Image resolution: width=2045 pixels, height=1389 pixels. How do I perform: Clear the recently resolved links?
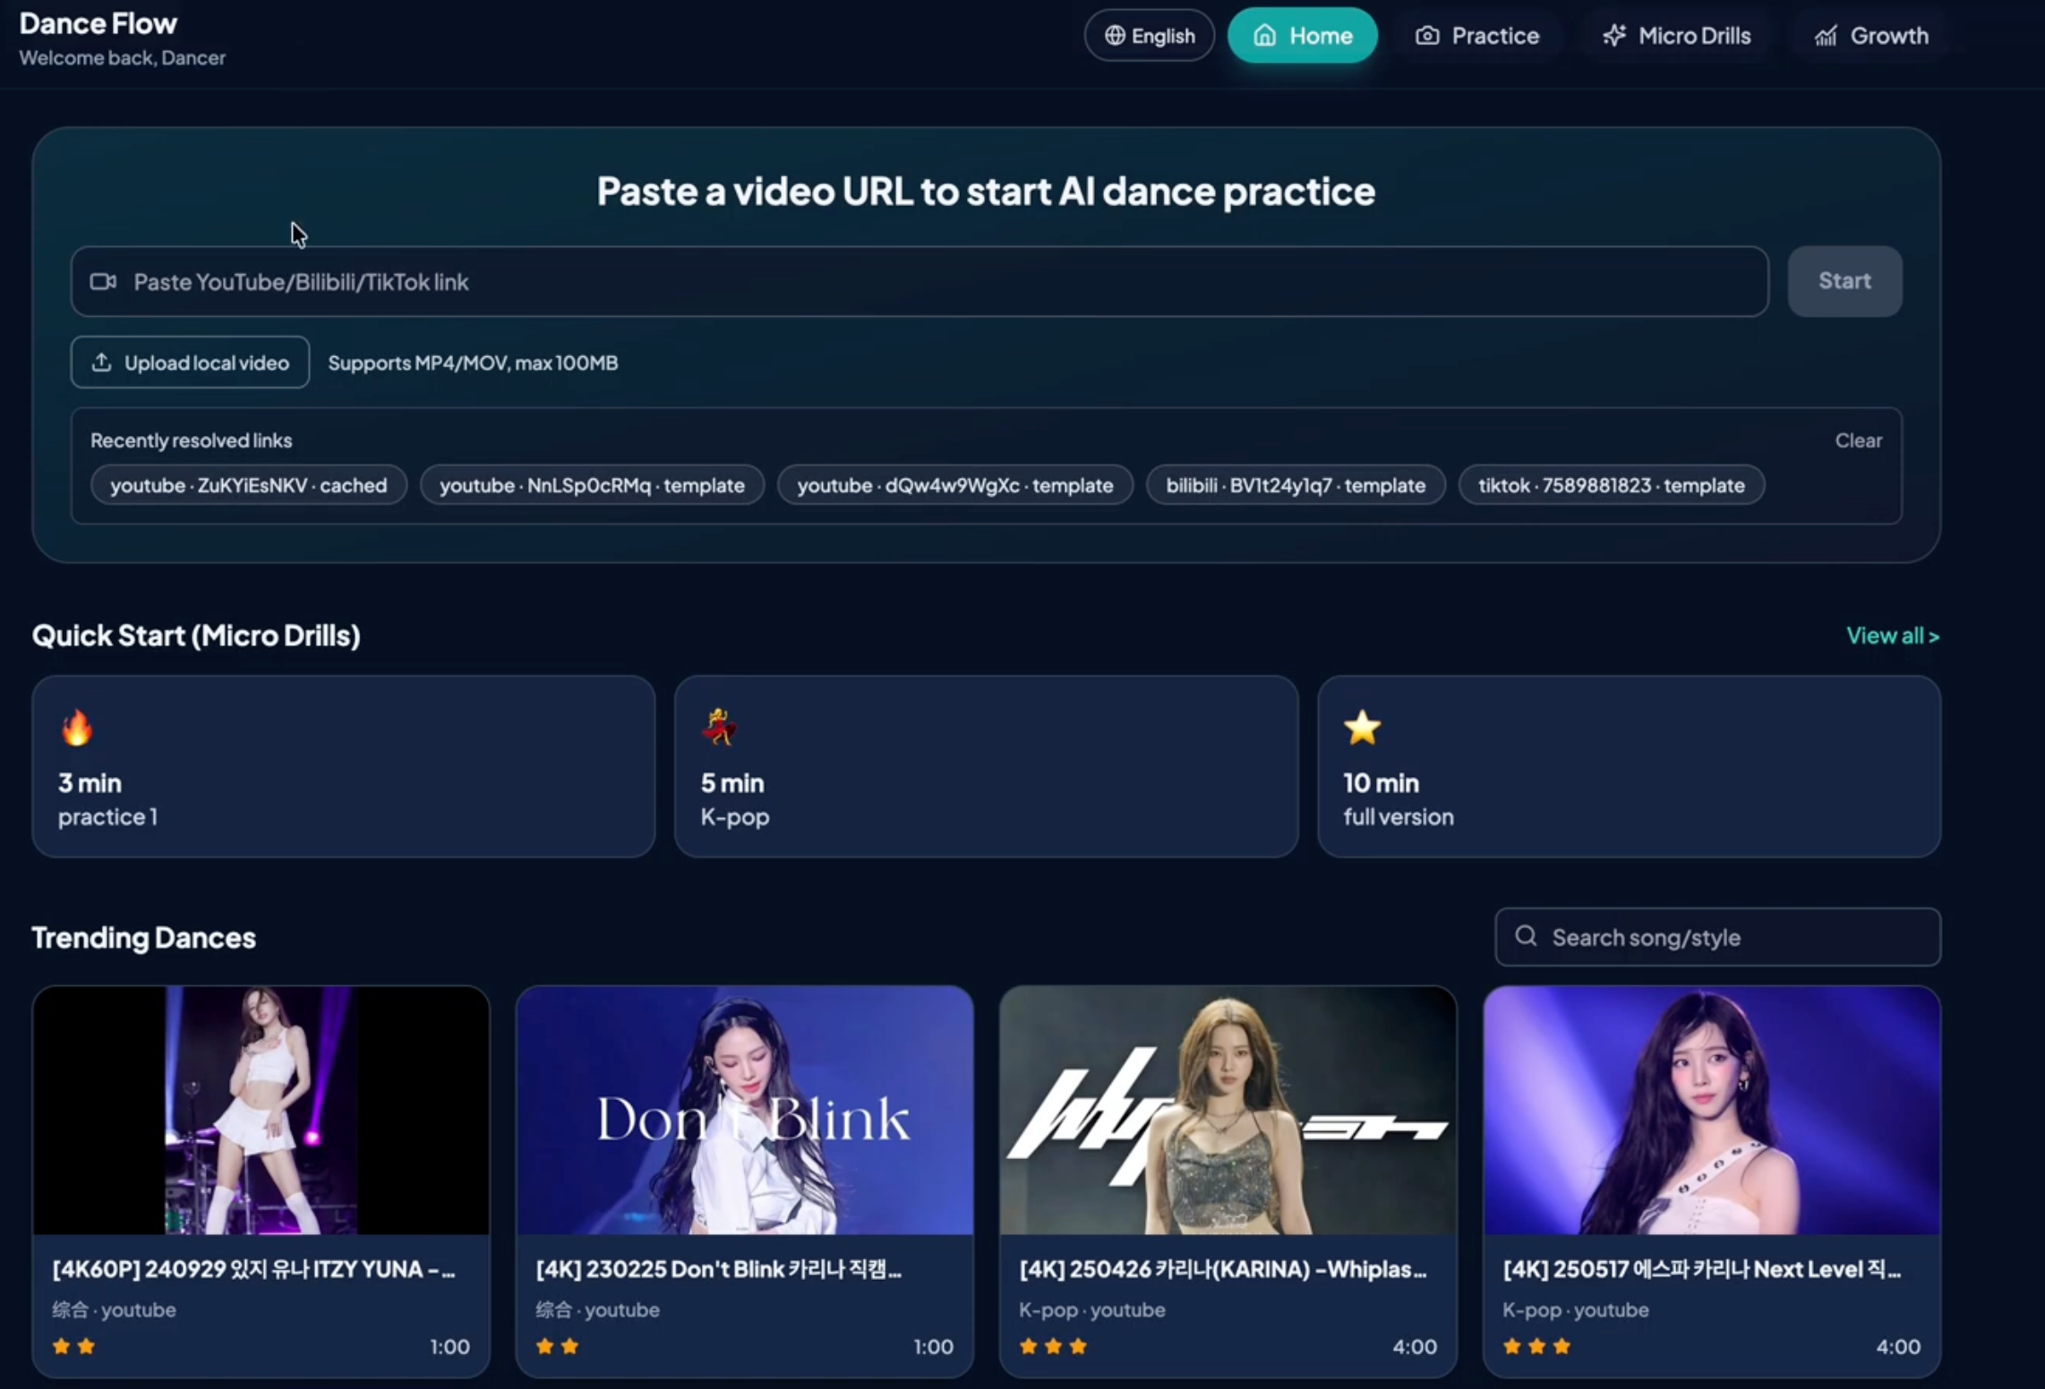pyautogui.click(x=1858, y=440)
